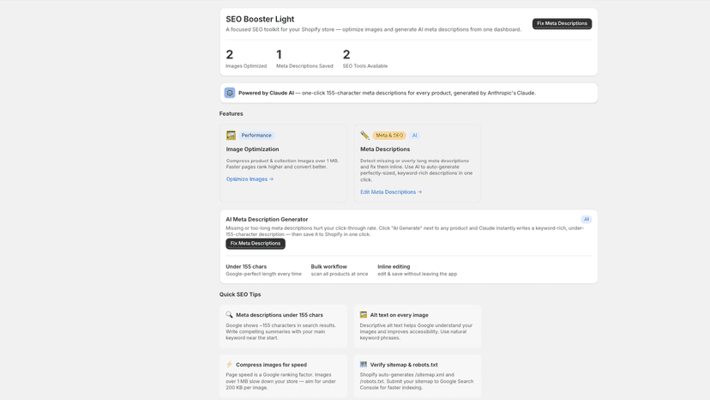The image size is (710, 400).
Task: Click the lightning icon beside Compress images
Action: point(229,364)
